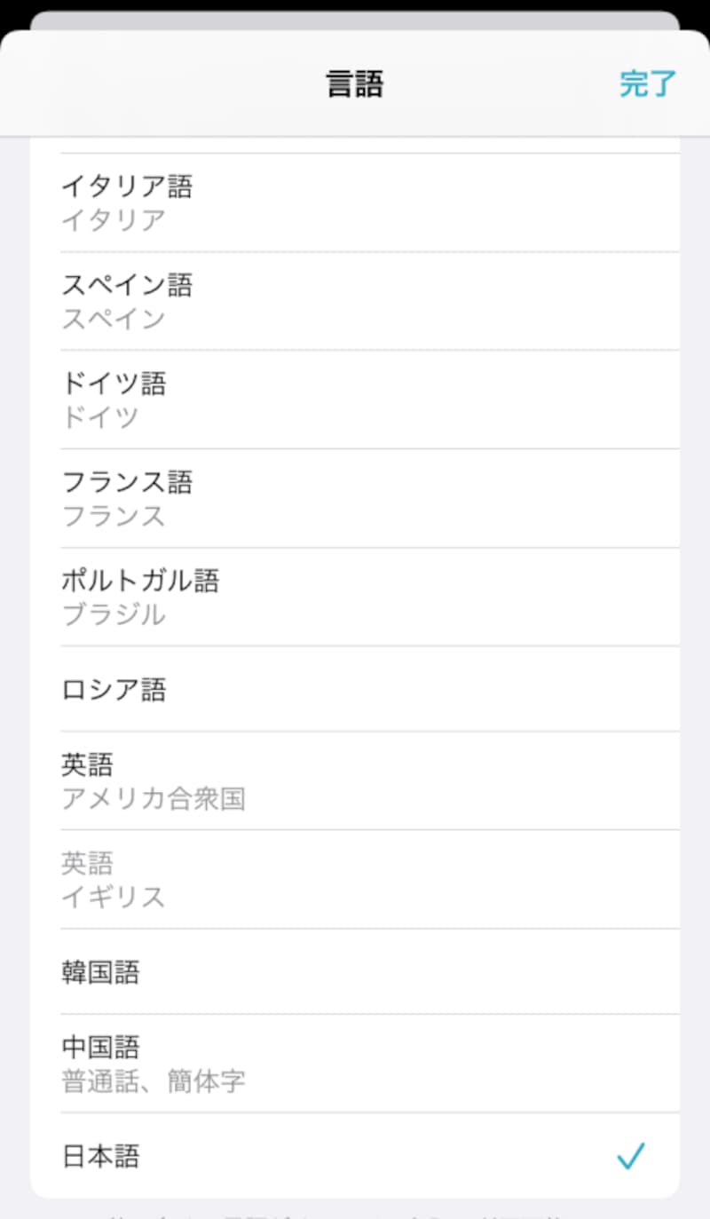Image resolution: width=710 pixels, height=1219 pixels.
Task: Choose 韓国語 as the language
Action: point(100,972)
